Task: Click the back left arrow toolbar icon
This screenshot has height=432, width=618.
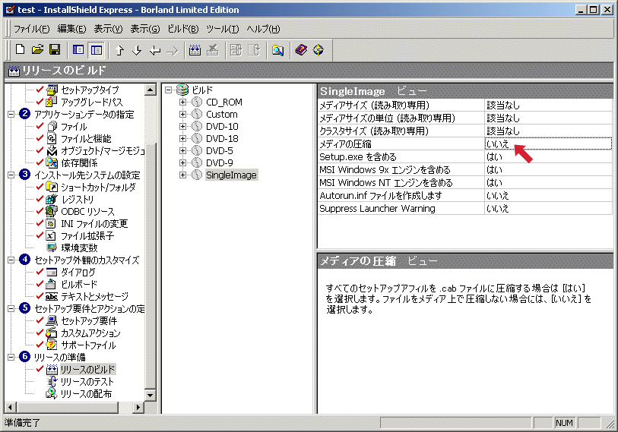Action: point(155,50)
